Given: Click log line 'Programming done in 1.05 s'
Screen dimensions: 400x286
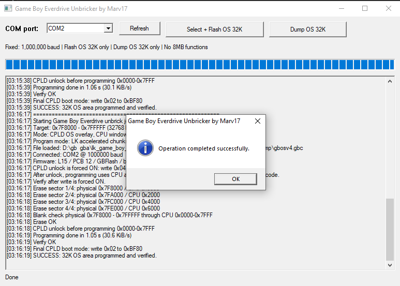Looking at the screenshot, I should point(69,235).
